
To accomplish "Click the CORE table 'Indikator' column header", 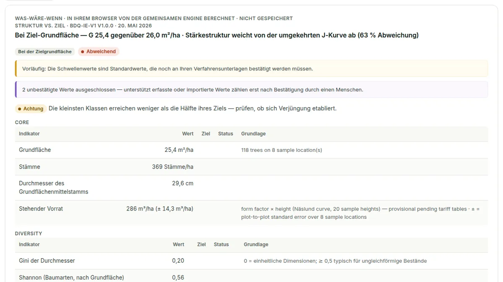I will [x=29, y=133].
